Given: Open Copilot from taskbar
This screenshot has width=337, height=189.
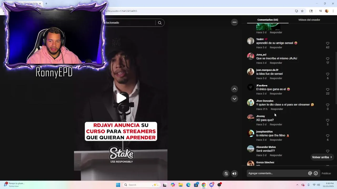Looking at the screenshot, I should (x=173, y=185).
